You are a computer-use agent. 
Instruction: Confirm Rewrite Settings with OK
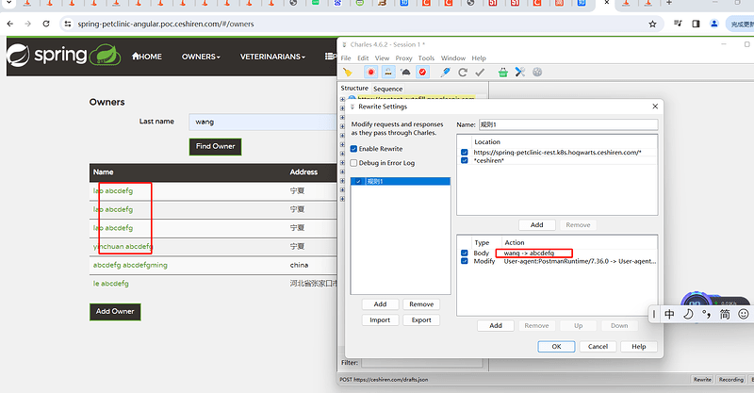(556, 347)
